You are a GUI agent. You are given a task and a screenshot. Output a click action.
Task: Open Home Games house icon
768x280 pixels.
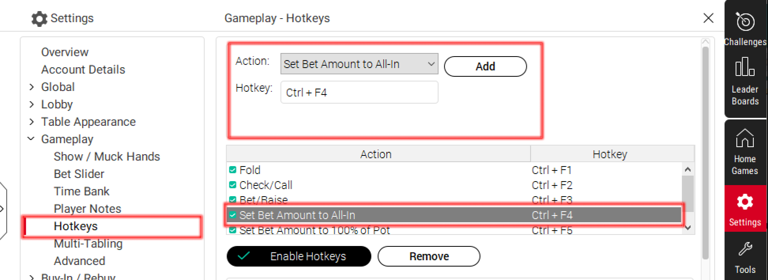745,138
